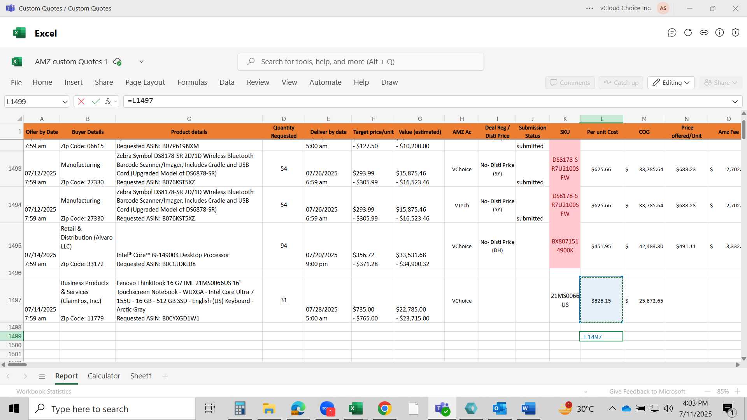Open the Teams chat conversation icon
This screenshot has height=420, width=747.
point(672,33)
